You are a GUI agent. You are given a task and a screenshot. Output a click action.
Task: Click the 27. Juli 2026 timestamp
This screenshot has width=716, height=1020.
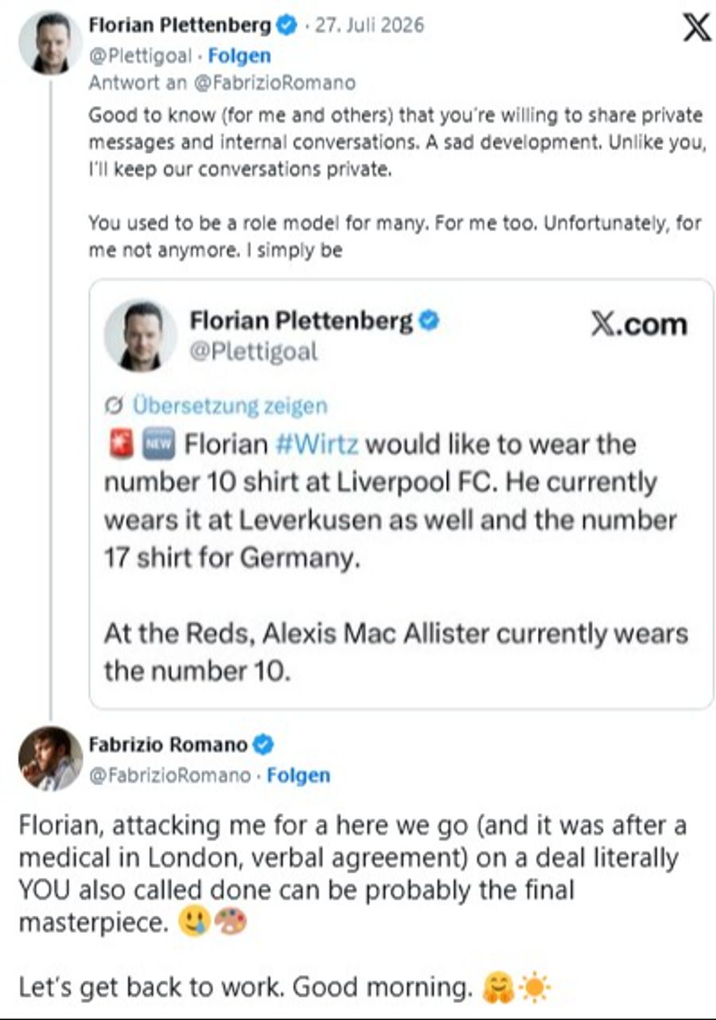click(x=368, y=25)
